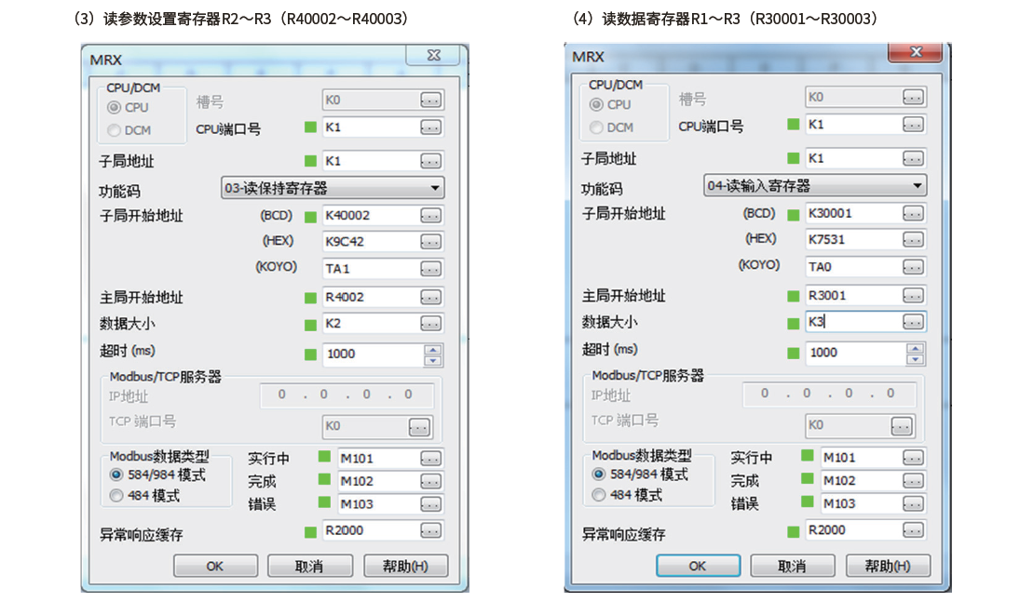1020x615 pixels.
Task: Select 484 mode in the right MRX dialog
Action: [599, 495]
